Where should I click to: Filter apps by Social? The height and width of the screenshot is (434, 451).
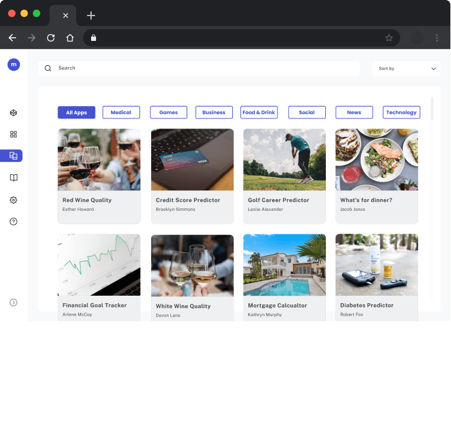pos(307,112)
